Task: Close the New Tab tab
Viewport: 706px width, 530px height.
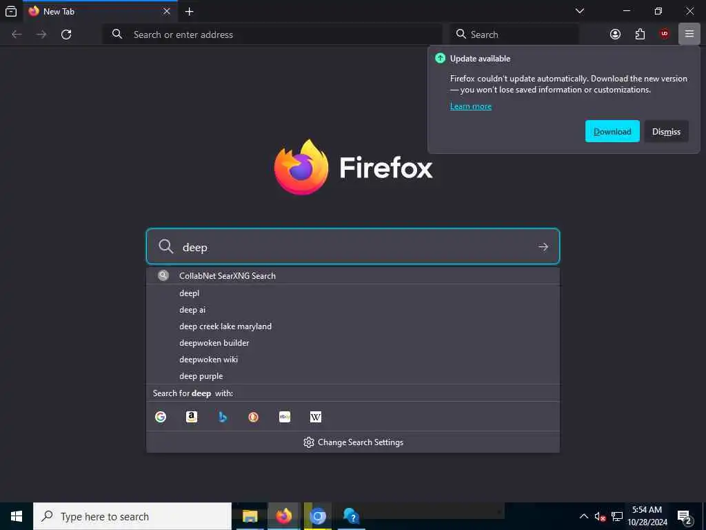Action: point(167,11)
